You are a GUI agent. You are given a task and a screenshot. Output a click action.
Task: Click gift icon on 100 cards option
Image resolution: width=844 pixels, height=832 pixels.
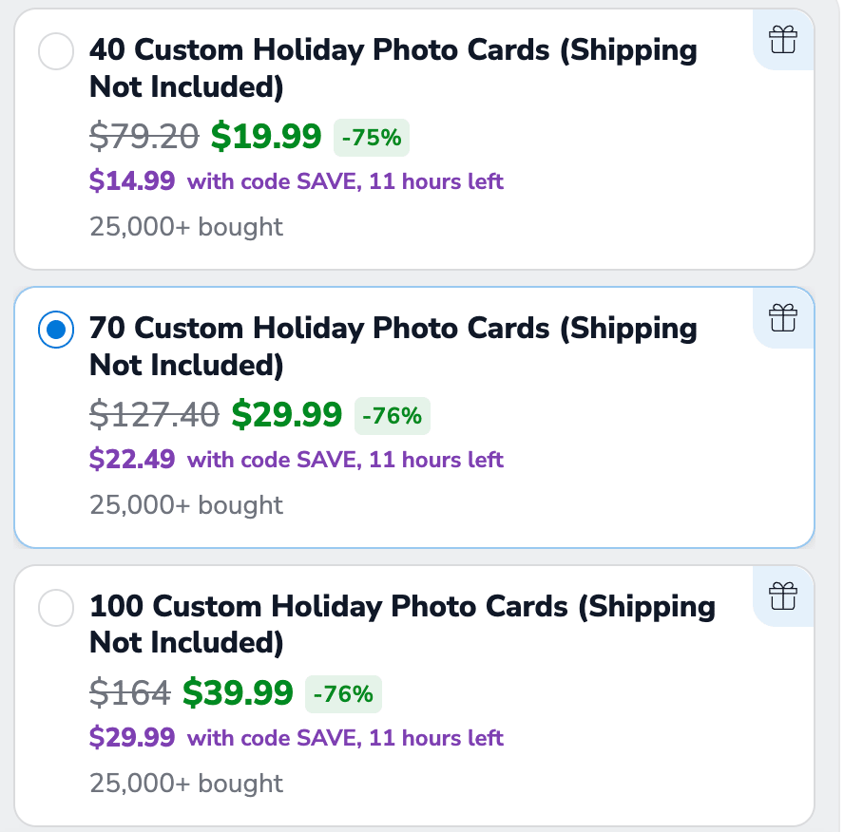tap(783, 596)
